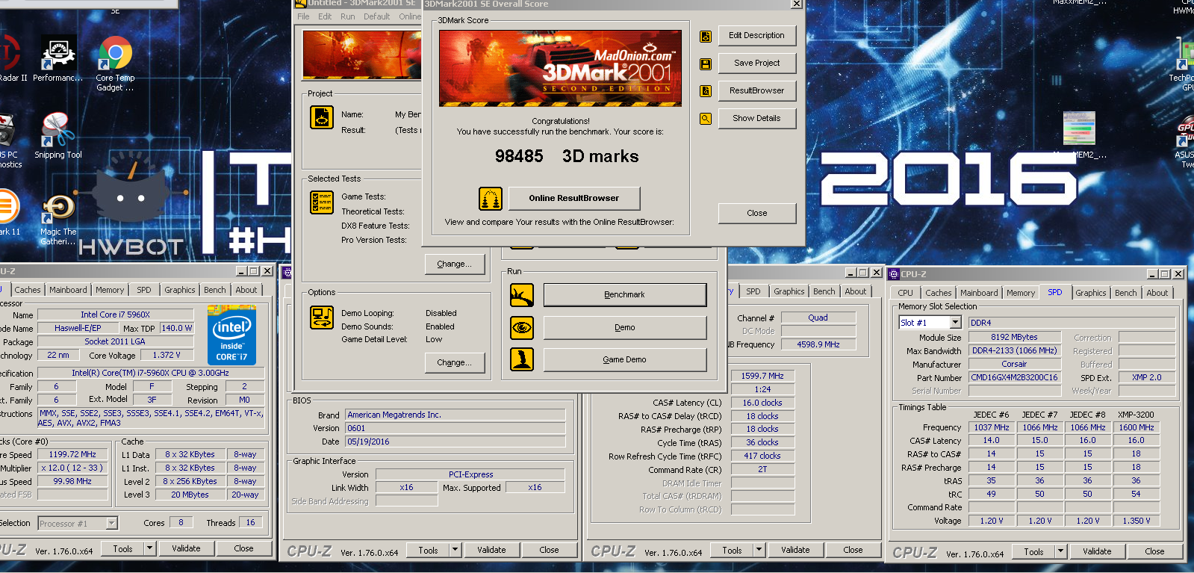
Task: Click the Edit Description icon
Action: click(705, 36)
